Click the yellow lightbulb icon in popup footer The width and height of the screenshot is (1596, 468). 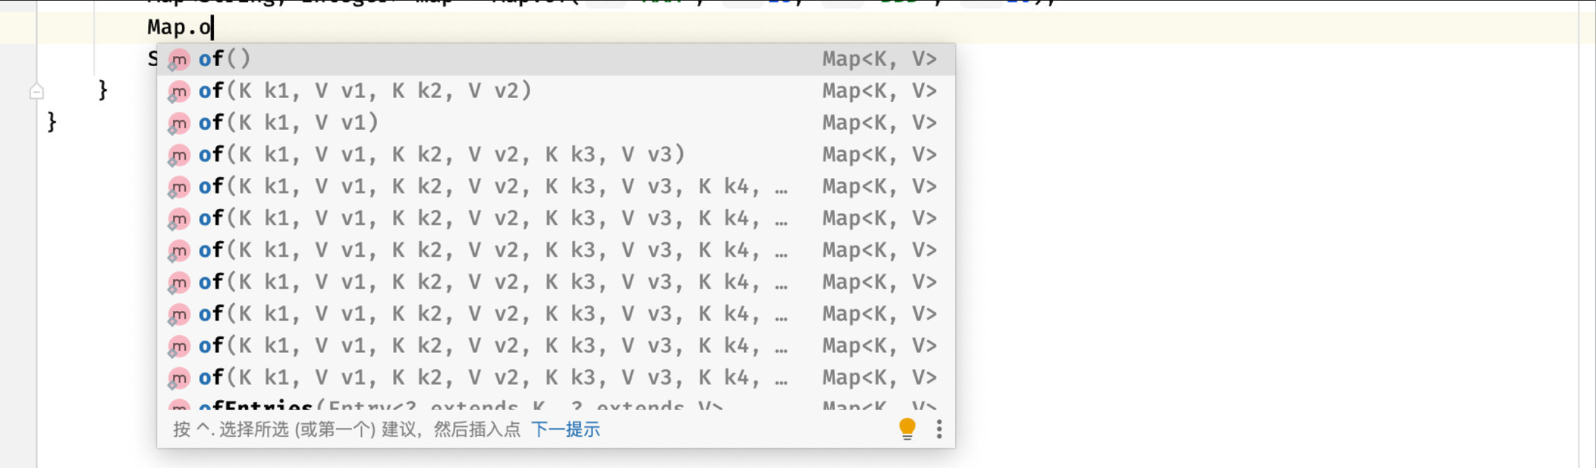[907, 429]
